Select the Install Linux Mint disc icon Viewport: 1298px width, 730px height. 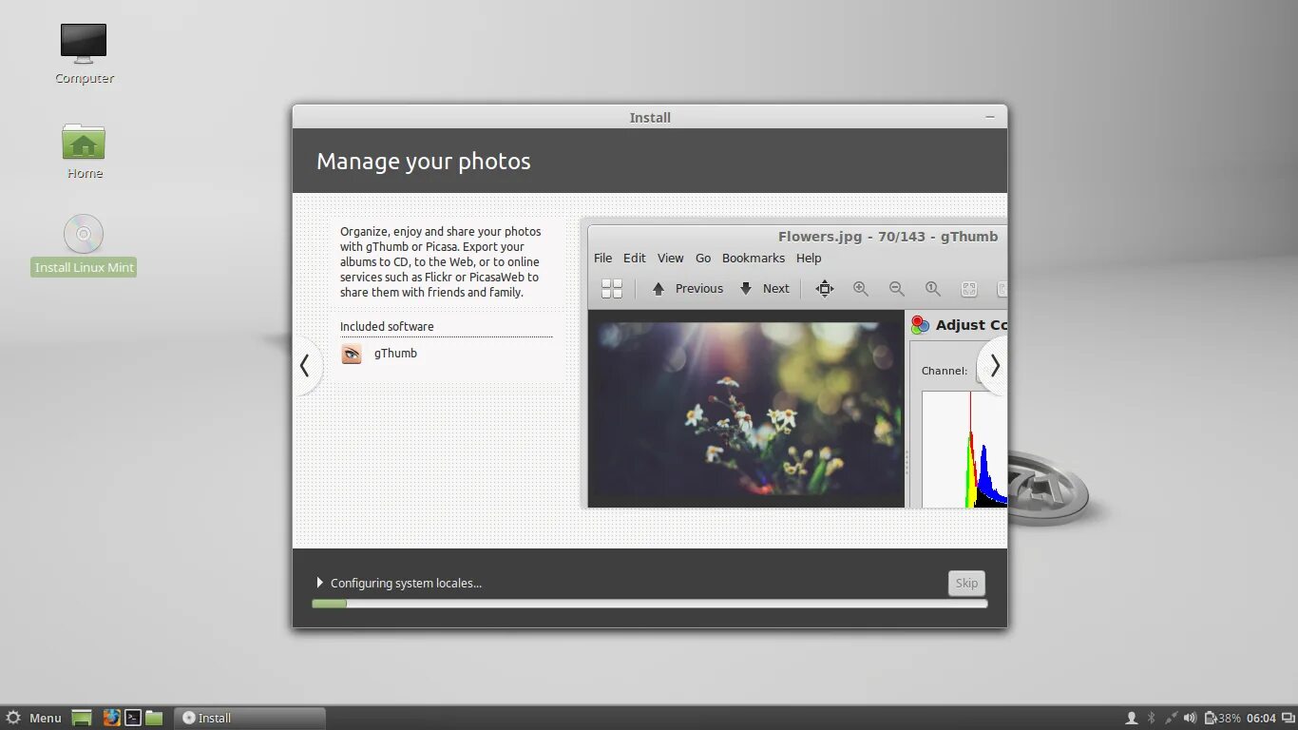[84, 234]
